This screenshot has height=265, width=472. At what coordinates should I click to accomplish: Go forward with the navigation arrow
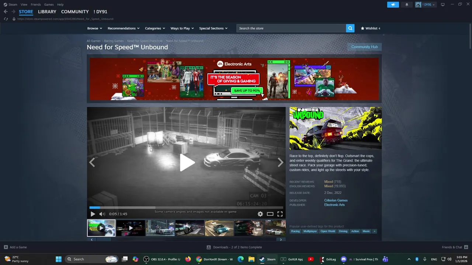pos(13,12)
